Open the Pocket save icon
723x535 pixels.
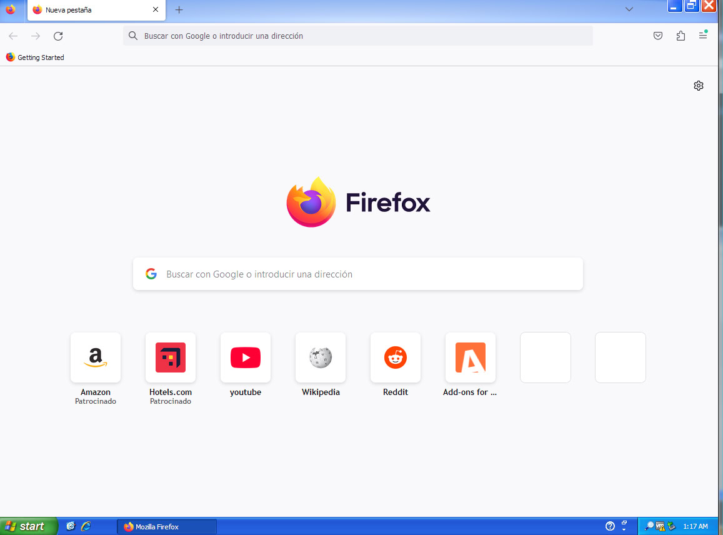click(x=658, y=36)
